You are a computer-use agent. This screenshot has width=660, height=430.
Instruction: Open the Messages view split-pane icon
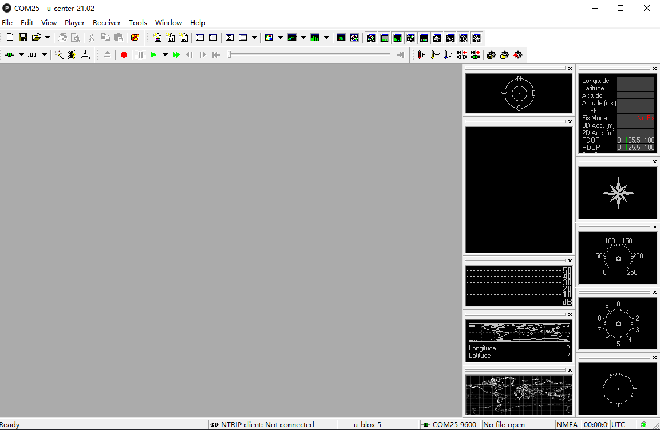pyautogui.click(x=200, y=37)
